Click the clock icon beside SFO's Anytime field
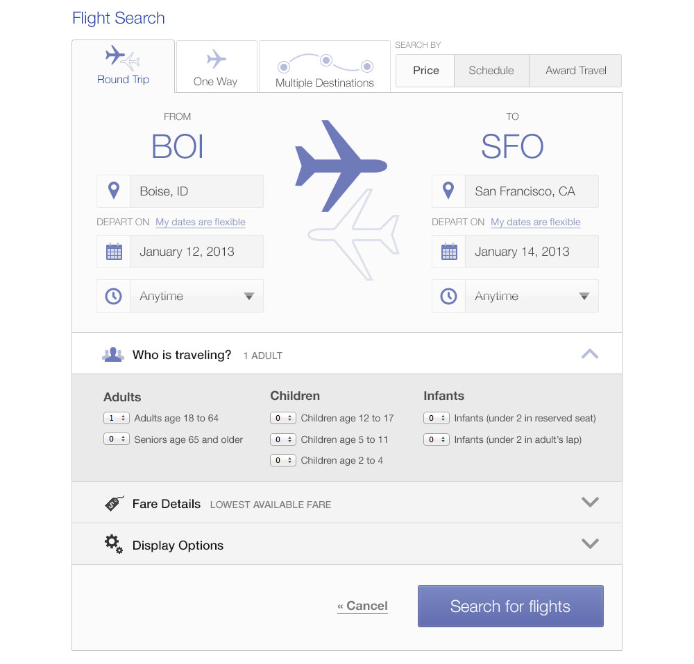Image resolution: width=694 pixels, height=664 pixels. 448,295
